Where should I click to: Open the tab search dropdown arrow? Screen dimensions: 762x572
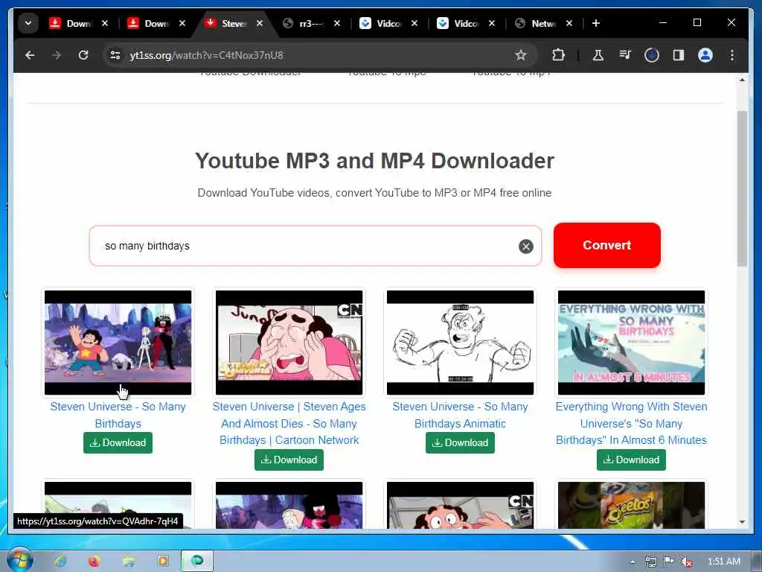pyautogui.click(x=28, y=23)
